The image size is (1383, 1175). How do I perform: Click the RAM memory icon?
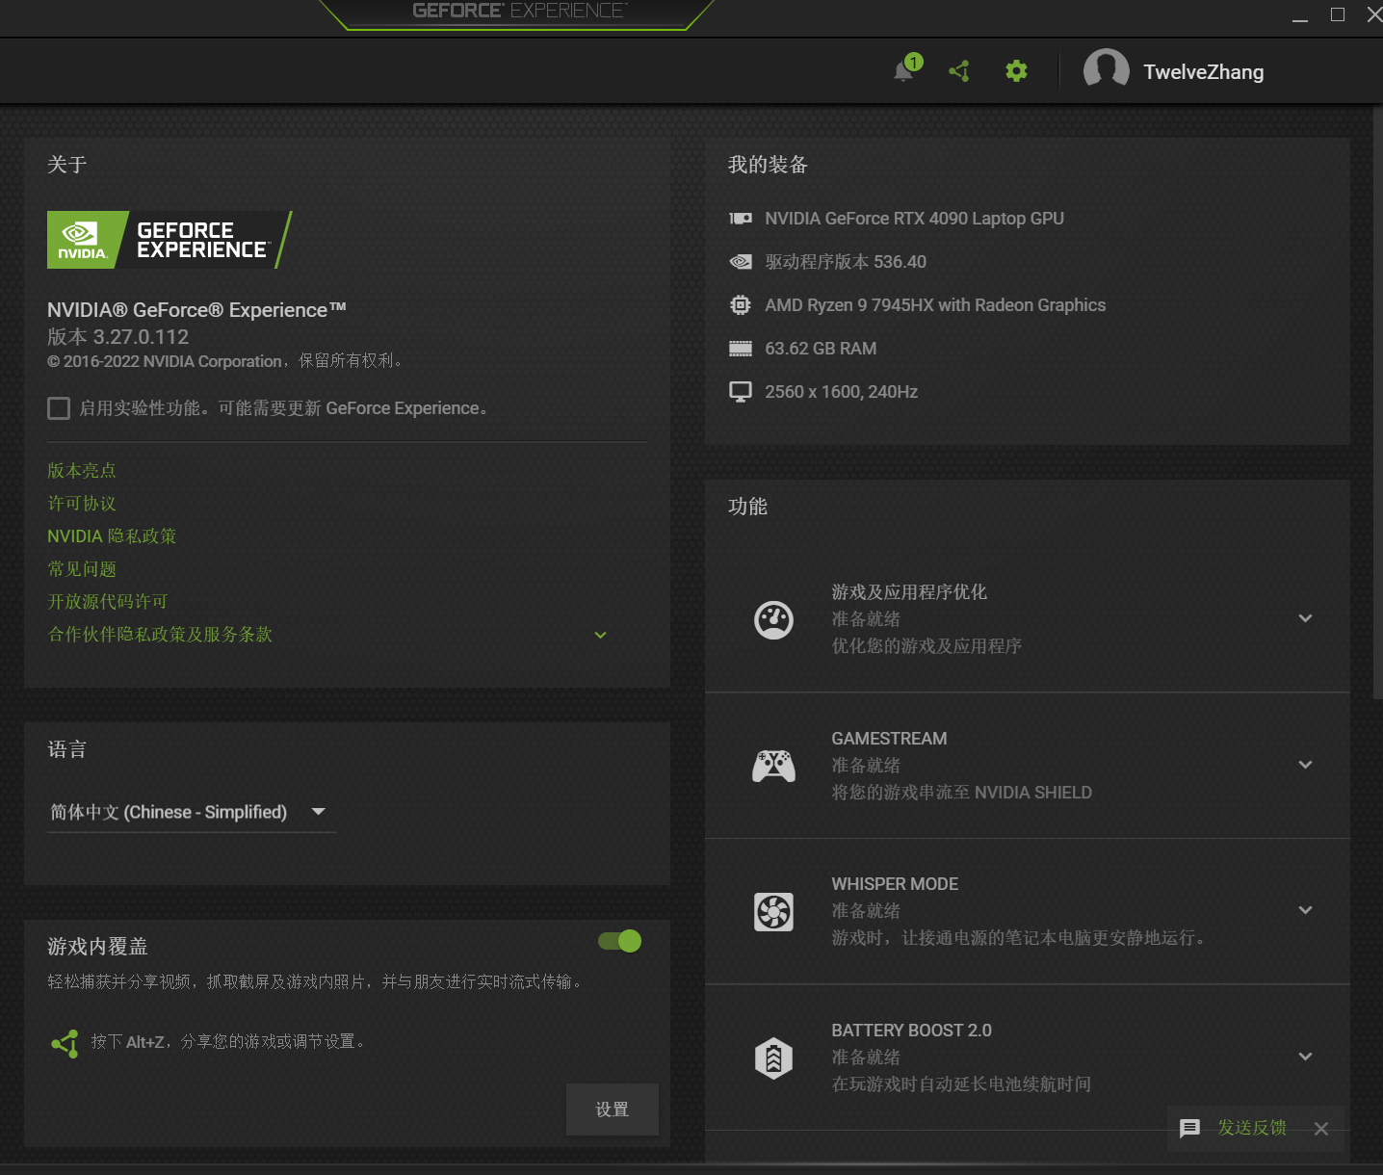click(741, 349)
